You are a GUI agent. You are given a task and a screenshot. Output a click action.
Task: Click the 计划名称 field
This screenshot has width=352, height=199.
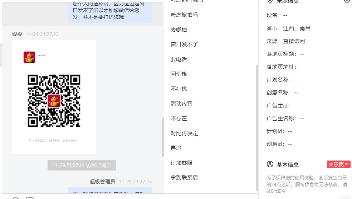coord(282,80)
